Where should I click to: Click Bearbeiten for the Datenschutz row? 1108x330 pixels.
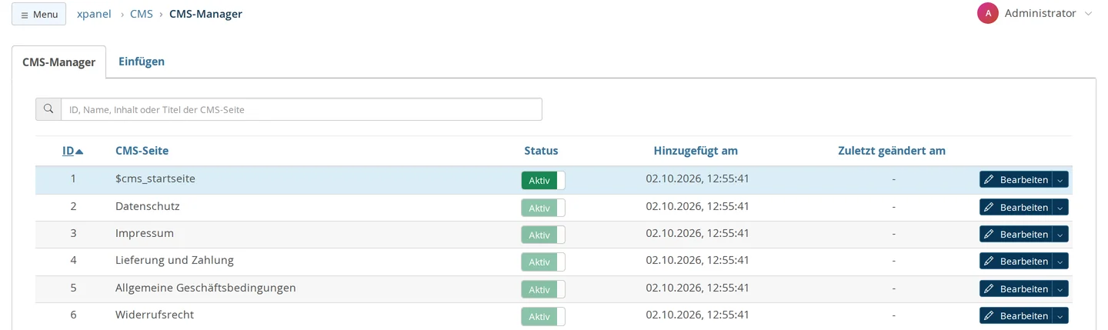1015,207
